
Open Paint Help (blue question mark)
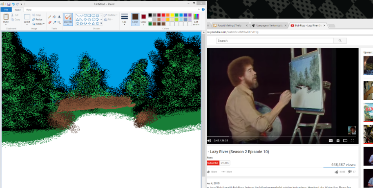[203, 9]
